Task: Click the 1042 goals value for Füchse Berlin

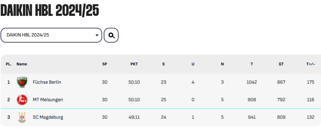Action: pyautogui.click(x=252, y=82)
